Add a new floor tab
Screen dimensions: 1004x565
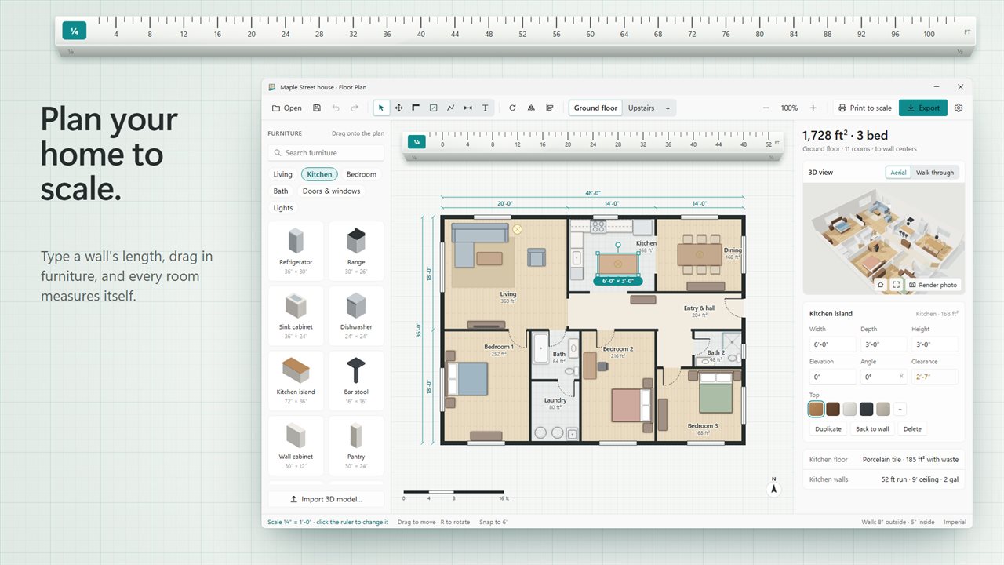point(668,108)
